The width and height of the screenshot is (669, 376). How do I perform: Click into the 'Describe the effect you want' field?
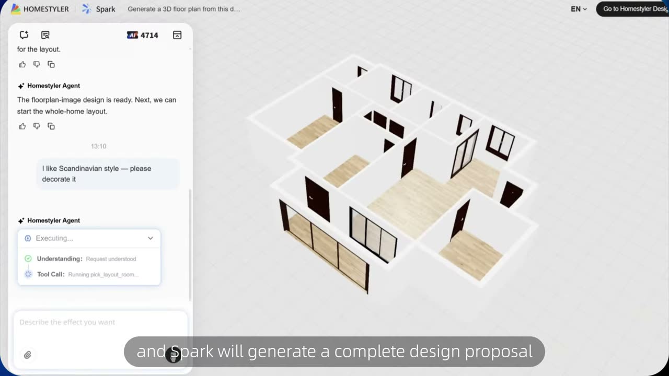100,322
